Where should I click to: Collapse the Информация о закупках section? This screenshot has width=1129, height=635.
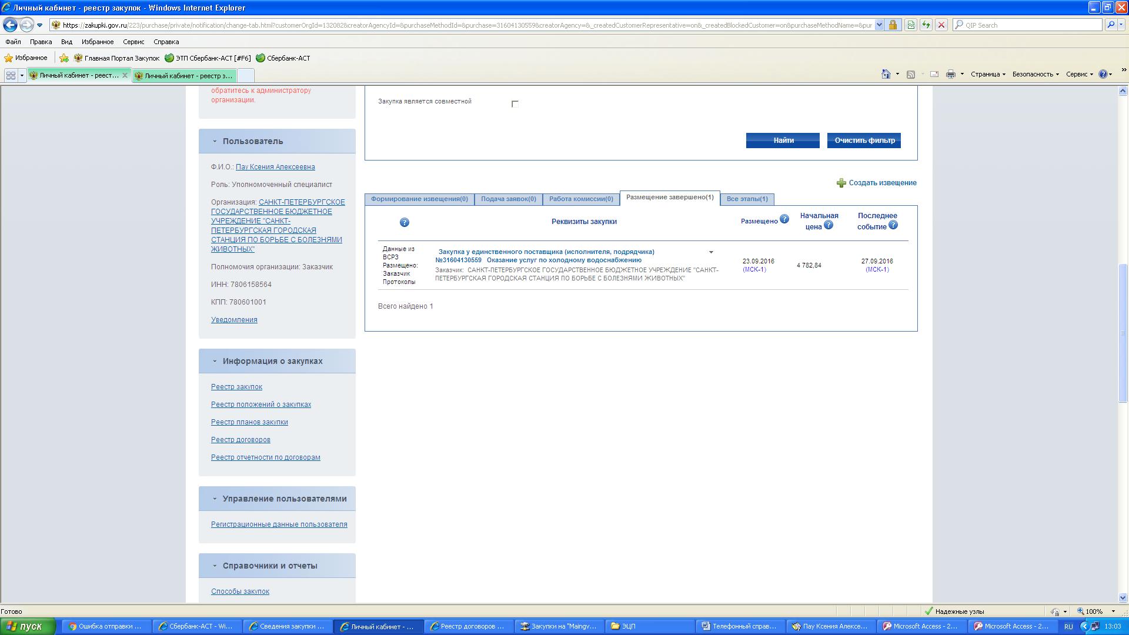tap(215, 361)
